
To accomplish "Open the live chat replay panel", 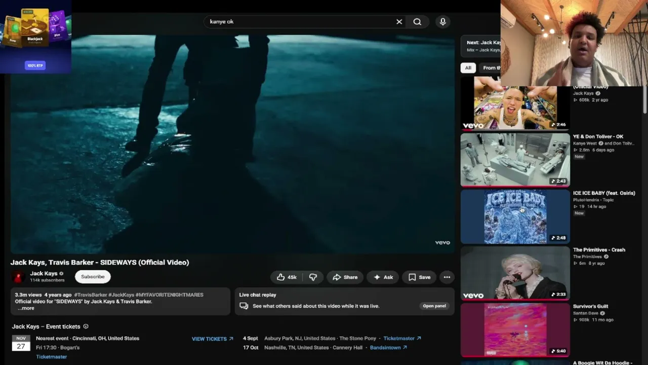I will click(x=434, y=306).
